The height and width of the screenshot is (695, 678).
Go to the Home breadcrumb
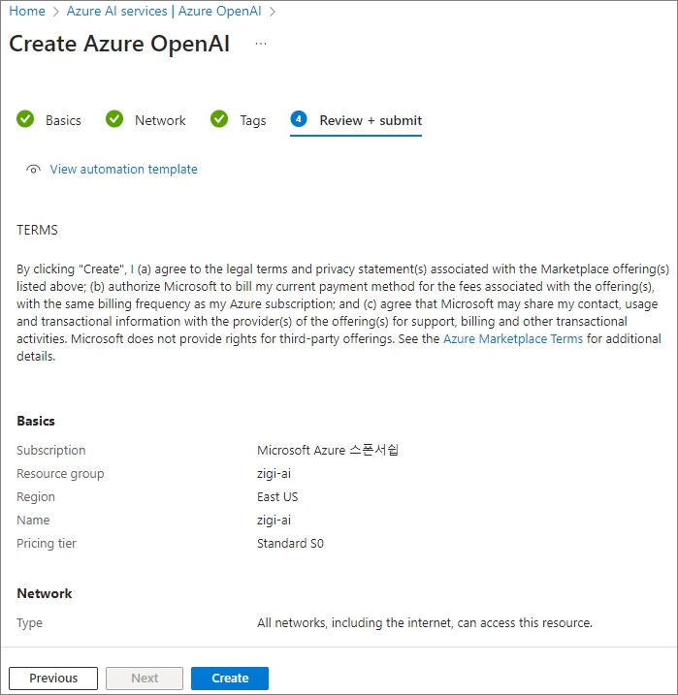click(x=27, y=11)
